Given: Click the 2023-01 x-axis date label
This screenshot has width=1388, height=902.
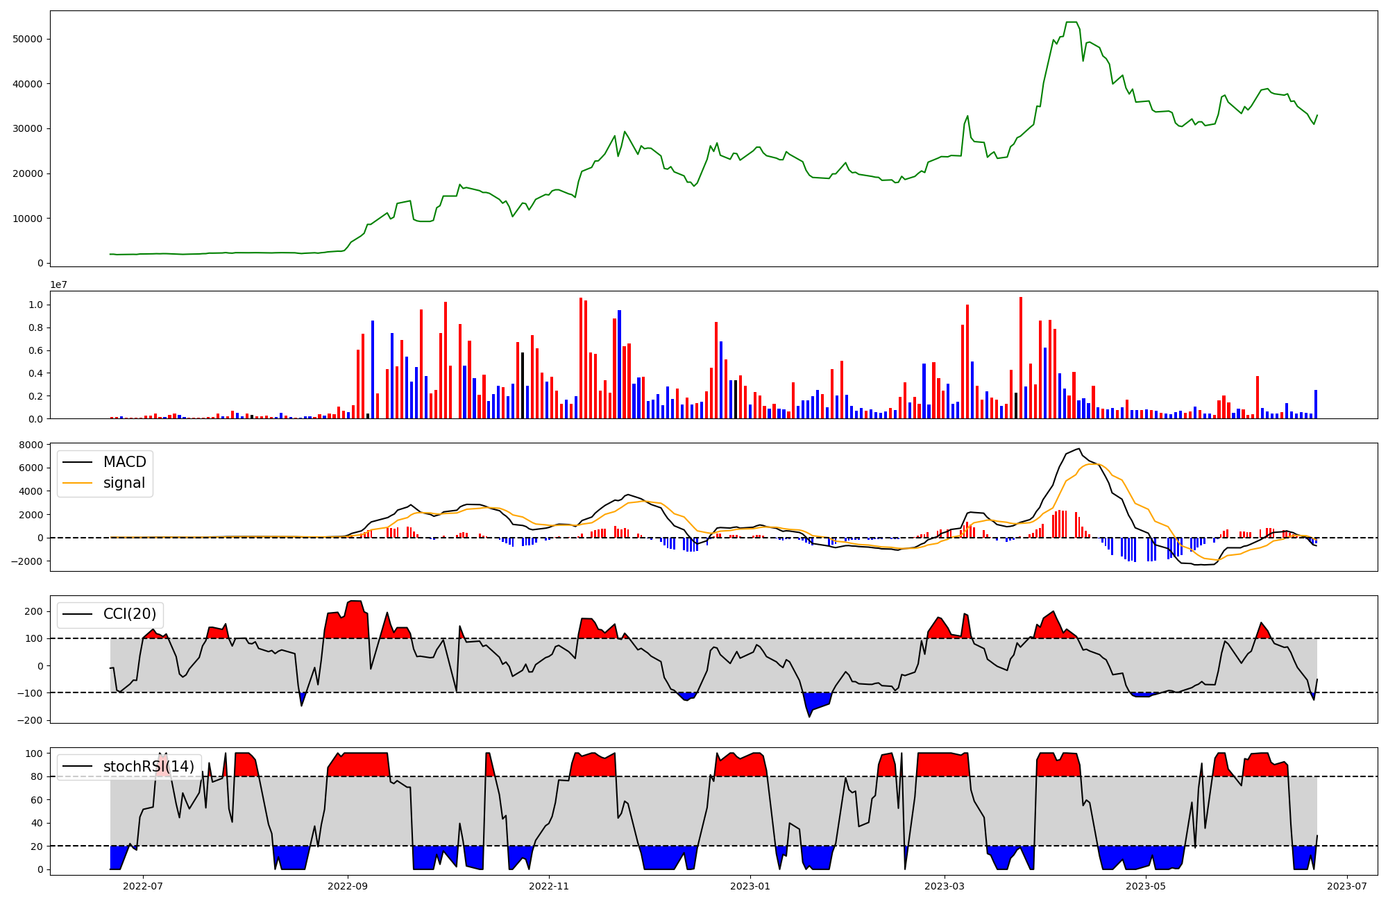Looking at the screenshot, I should point(750,886).
